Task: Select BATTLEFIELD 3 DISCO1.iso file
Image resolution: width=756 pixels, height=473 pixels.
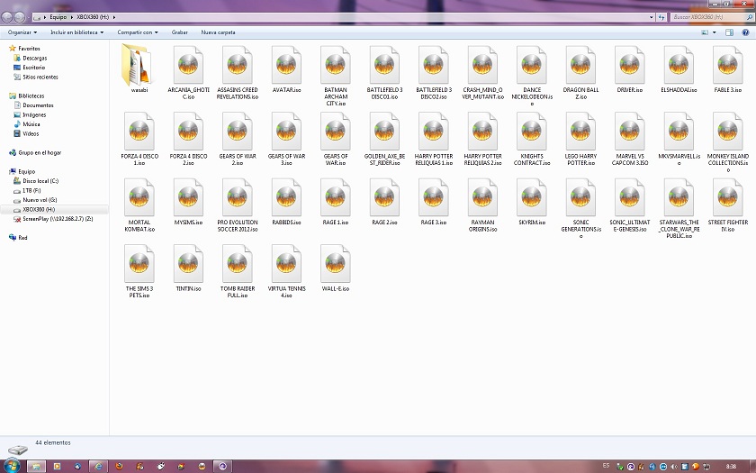Action: (x=384, y=72)
